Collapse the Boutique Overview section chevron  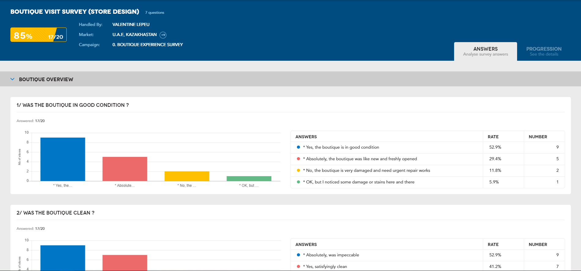[x=13, y=79]
